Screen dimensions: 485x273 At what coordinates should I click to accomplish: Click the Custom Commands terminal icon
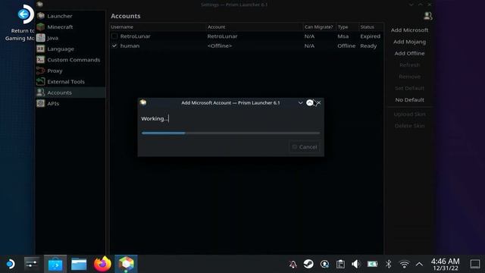point(40,60)
